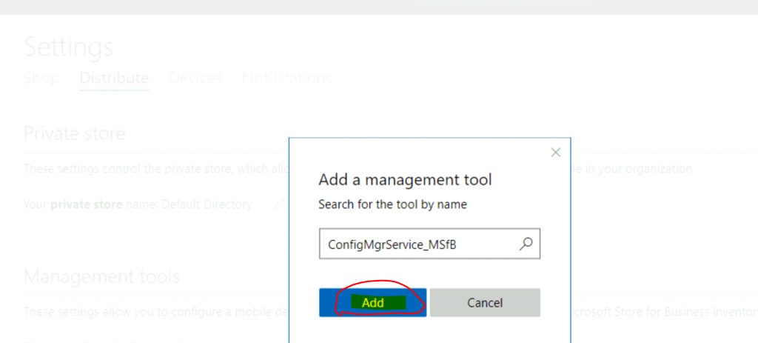Close the dialog with the X icon
Viewport: 758px width, 343px height.
[556, 153]
